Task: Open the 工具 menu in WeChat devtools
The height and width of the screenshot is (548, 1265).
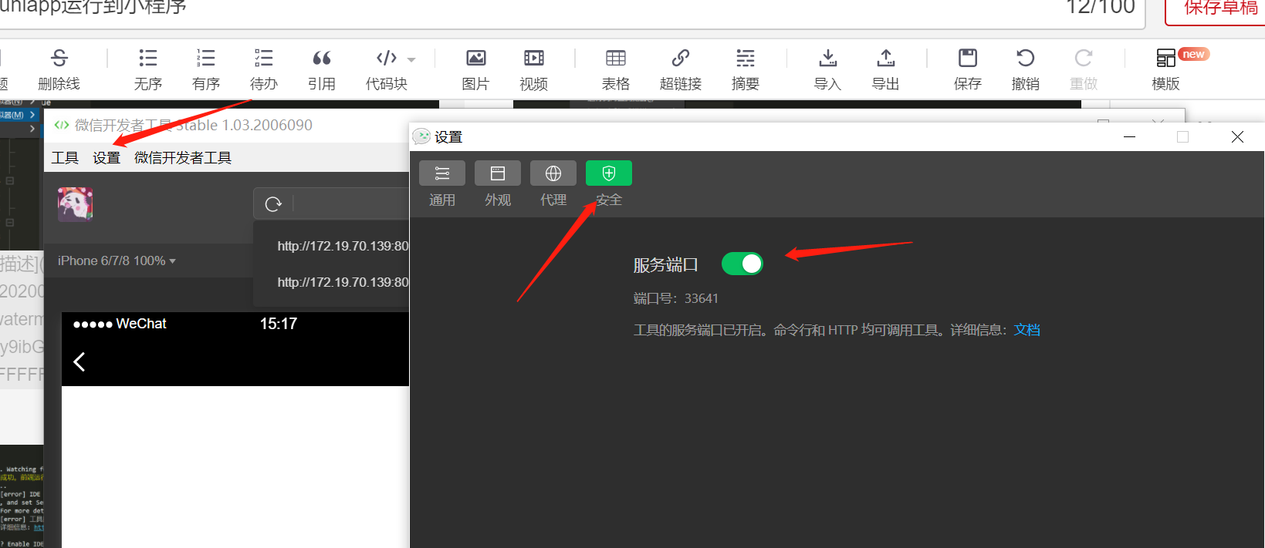Action: click(x=65, y=158)
